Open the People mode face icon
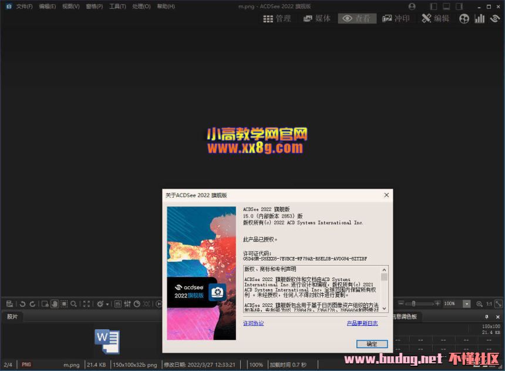The width and height of the screenshot is (505, 371). point(464,19)
